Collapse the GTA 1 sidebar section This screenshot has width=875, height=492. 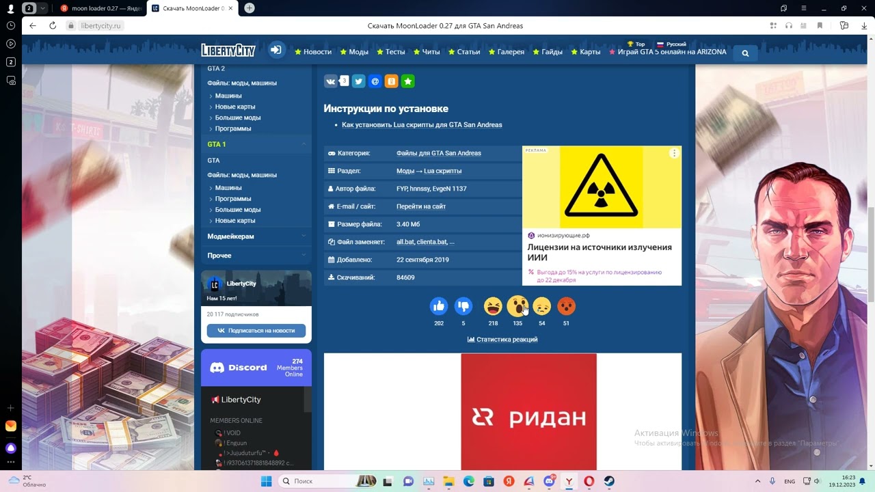pyautogui.click(x=304, y=144)
